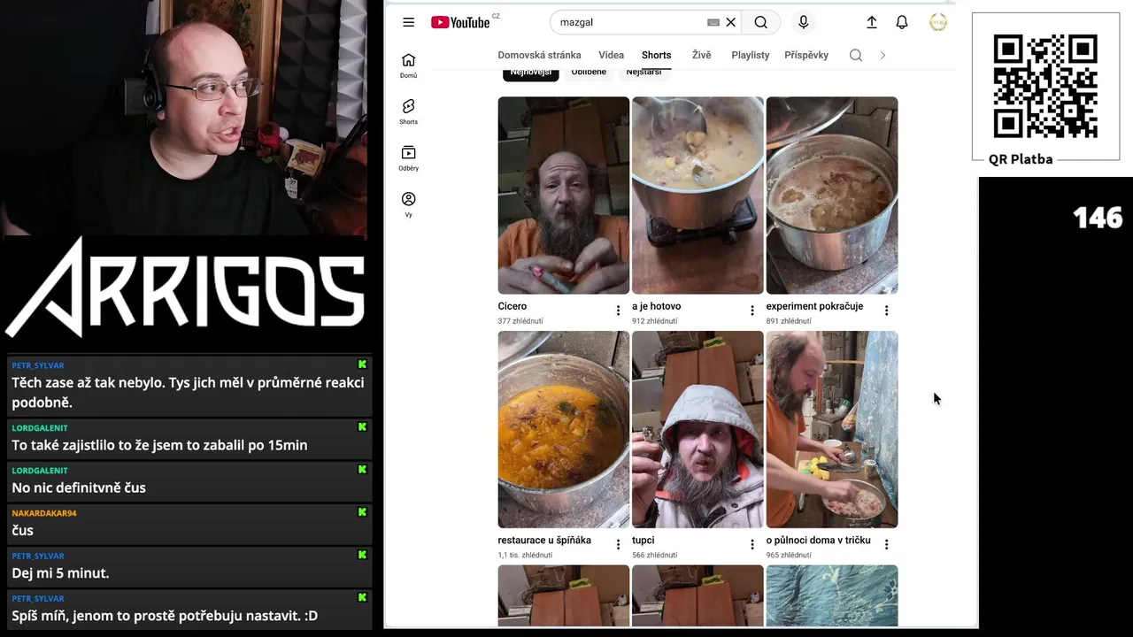Open the notifications bell
This screenshot has height=637, width=1133.
tap(902, 22)
